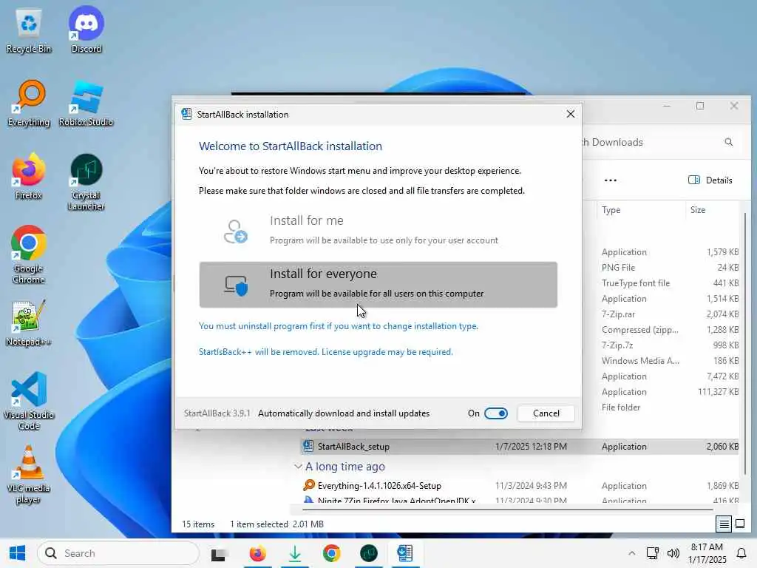Toggle automatic updates switch

pyautogui.click(x=496, y=413)
